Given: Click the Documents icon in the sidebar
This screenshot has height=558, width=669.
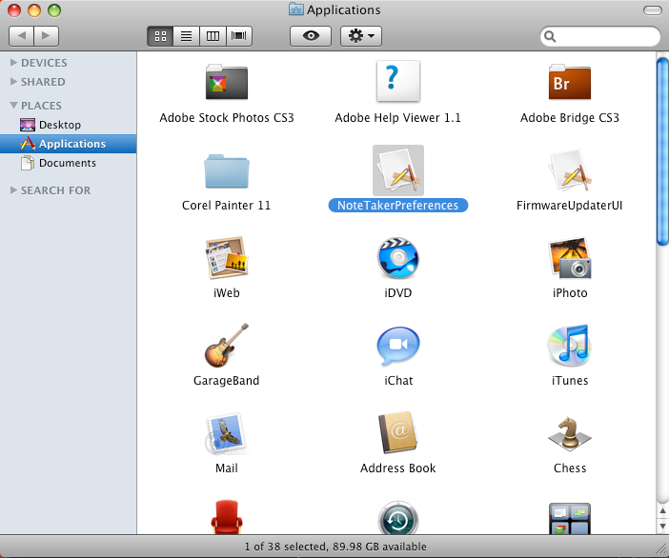Looking at the screenshot, I should (28, 163).
